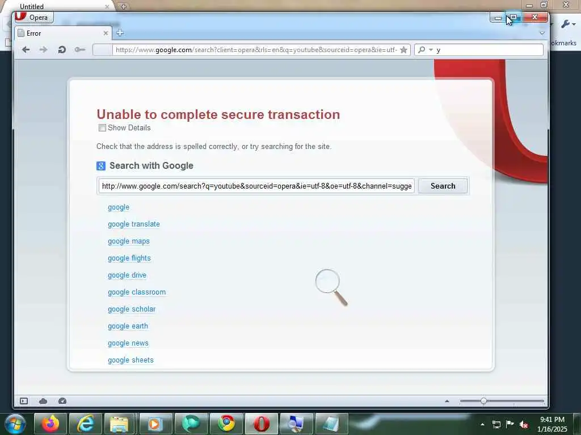Open the google news link
The image size is (581, 435).
click(x=128, y=343)
